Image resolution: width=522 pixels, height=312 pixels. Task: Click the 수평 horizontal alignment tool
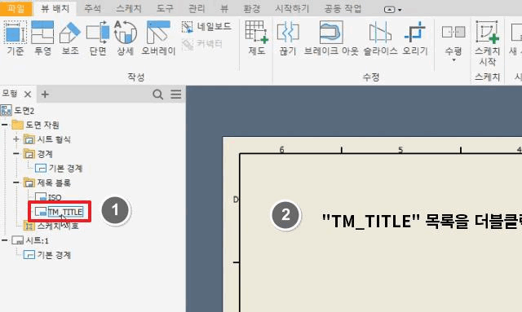point(453,39)
